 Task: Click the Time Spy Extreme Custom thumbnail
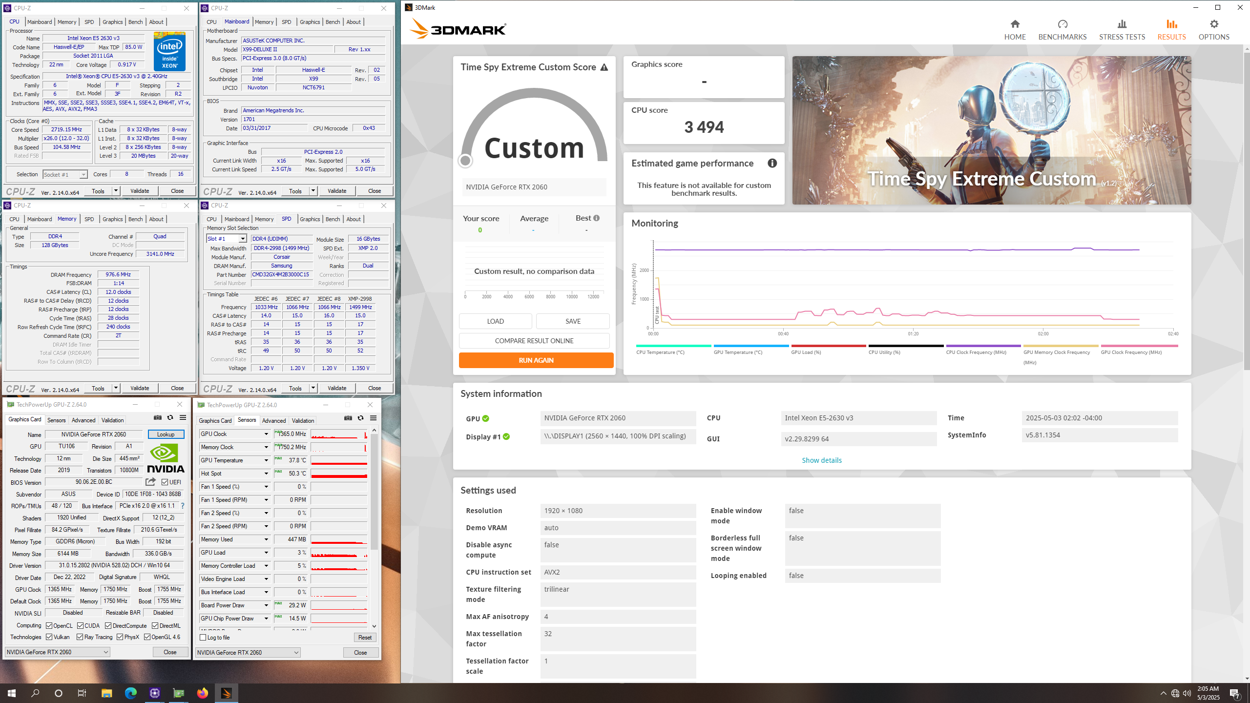pyautogui.click(x=991, y=130)
